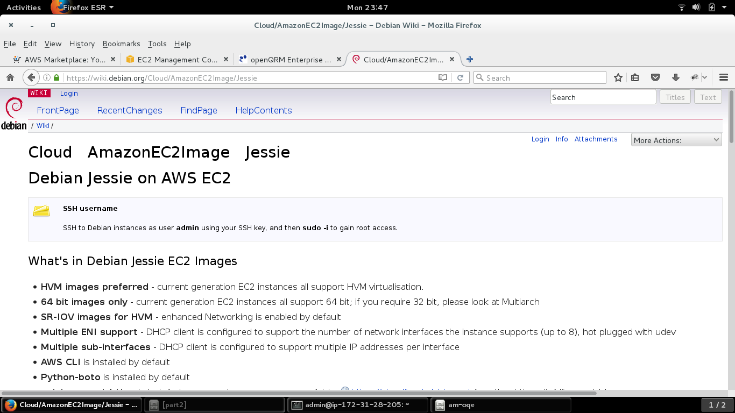The height and width of the screenshot is (413, 735).
Task: Click the Wiki breadcrumb link
Action: coord(43,125)
